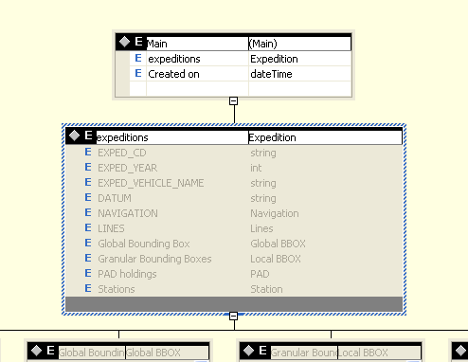Select the PAD holdings element name

127,274
